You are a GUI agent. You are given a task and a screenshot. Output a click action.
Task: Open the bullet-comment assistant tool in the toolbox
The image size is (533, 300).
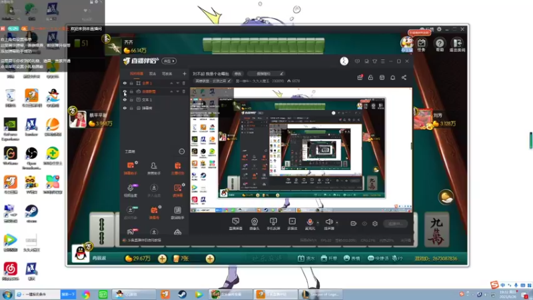coord(130,168)
